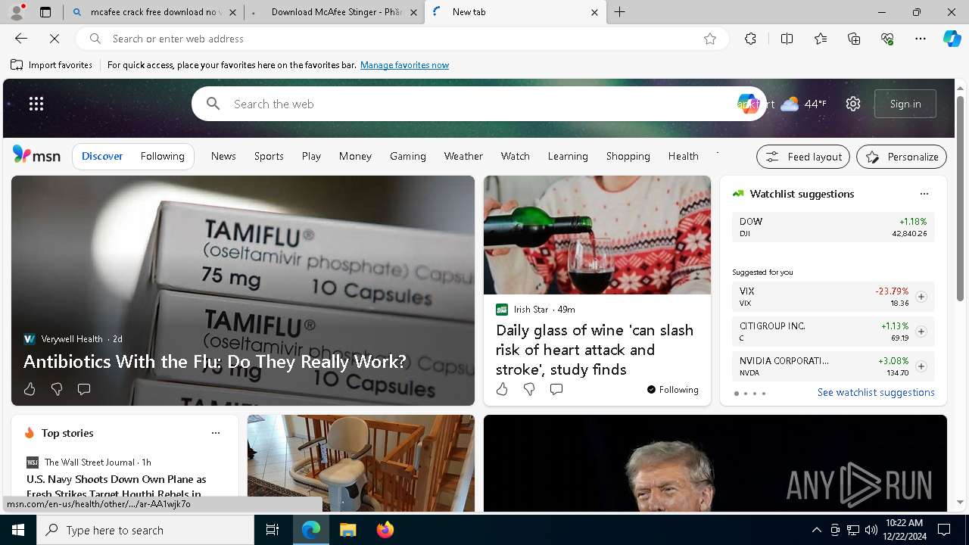Viewport: 969px width, 545px height.
Task: Click the MSN logo
Action: click(x=36, y=155)
